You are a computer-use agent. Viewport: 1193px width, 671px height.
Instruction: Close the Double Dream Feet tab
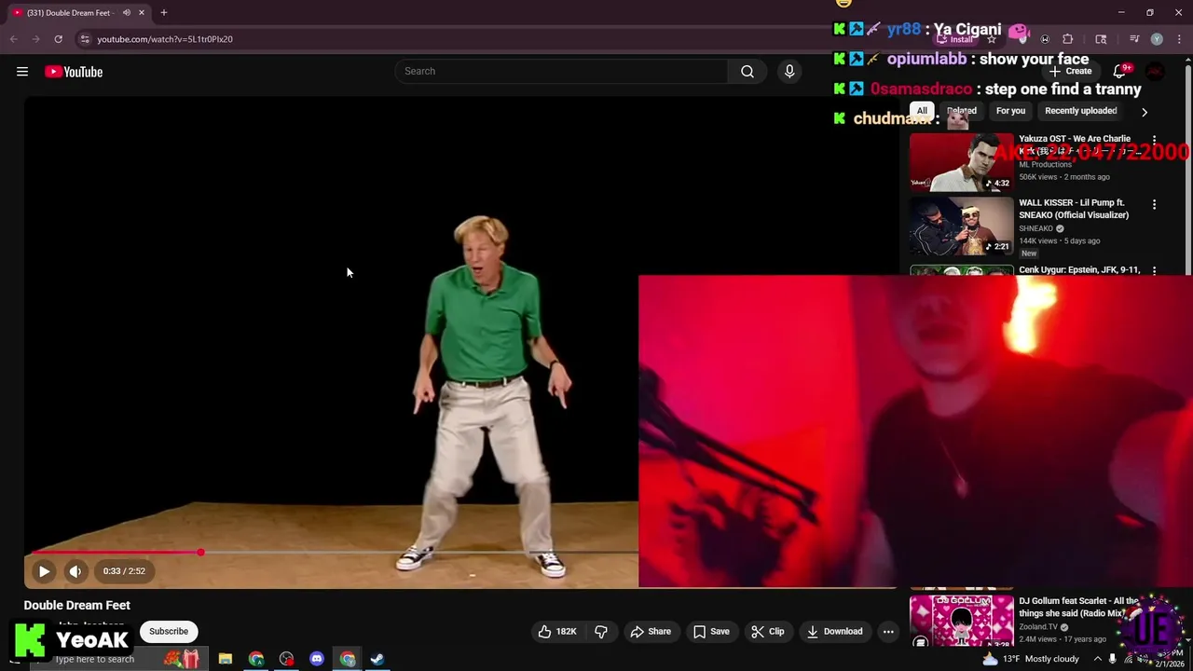pyautogui.click(x=142, y=12)
